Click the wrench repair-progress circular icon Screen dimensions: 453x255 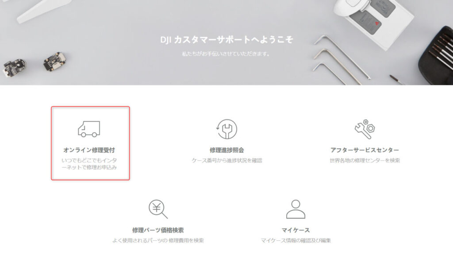point(227,129)
